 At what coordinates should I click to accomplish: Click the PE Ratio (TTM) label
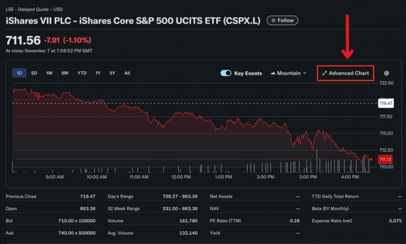coord(225,221)
